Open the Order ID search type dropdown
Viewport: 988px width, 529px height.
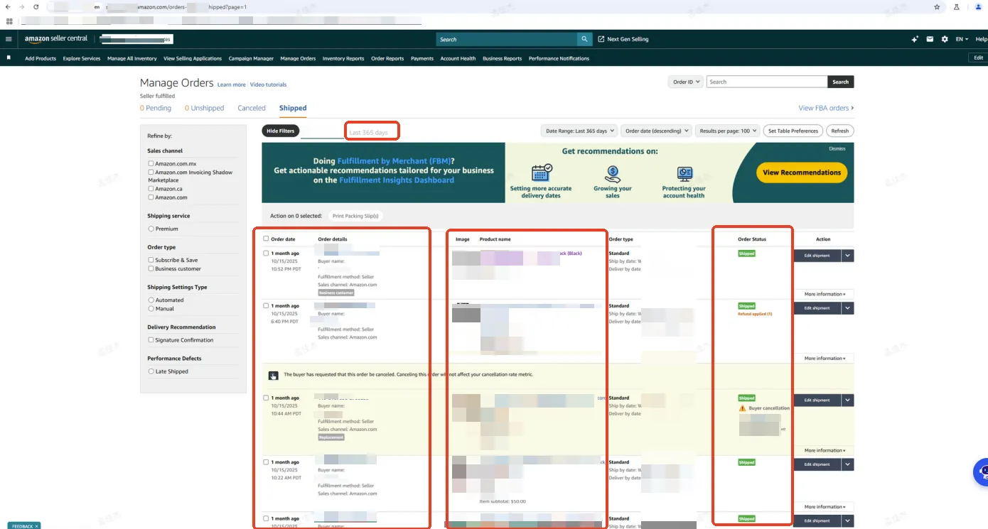(x=686, y=82)
